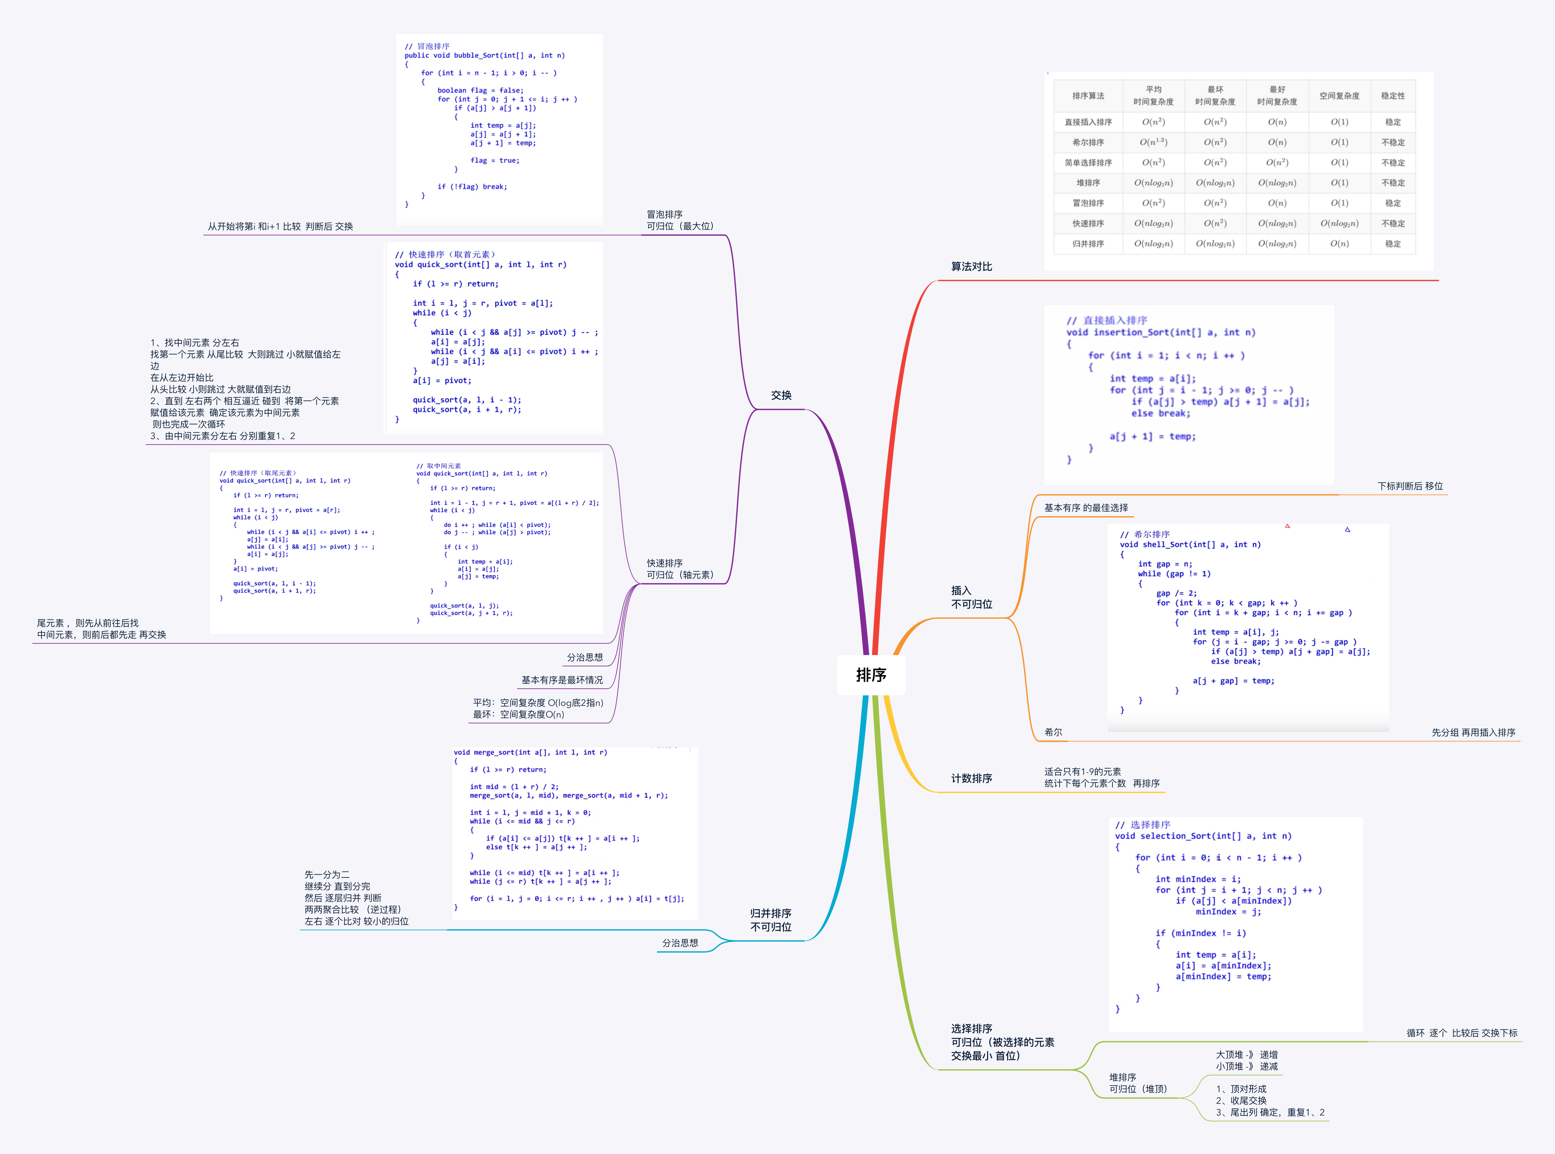Open the shell_Sort code image
Viewport: 1555px width, 1154px height.
click(x=1248, y=627)
